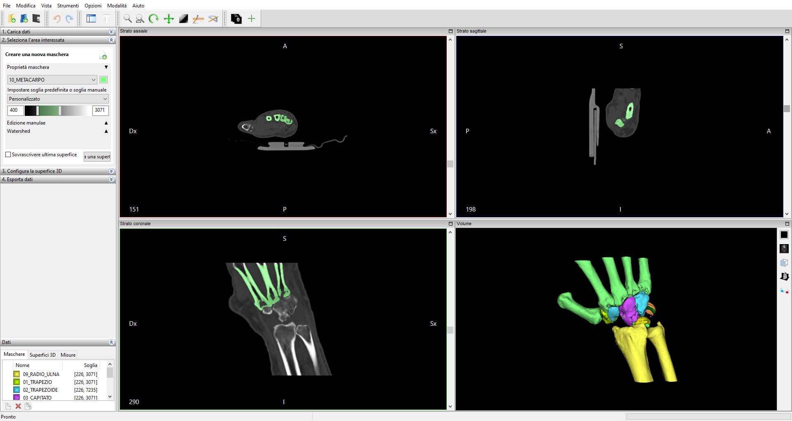The height and width of the screenshot is (421, 792).
Task: Click the green mask color swatch
Action: pos(104,80)
